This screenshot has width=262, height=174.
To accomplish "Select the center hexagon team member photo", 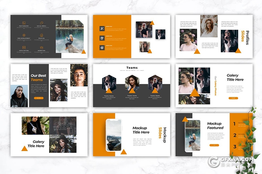I will click(x=132, y=84).
